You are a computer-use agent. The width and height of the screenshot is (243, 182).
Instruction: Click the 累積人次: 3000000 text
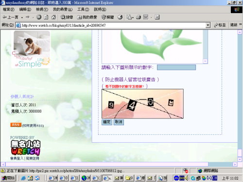click(x=26, y=111)
